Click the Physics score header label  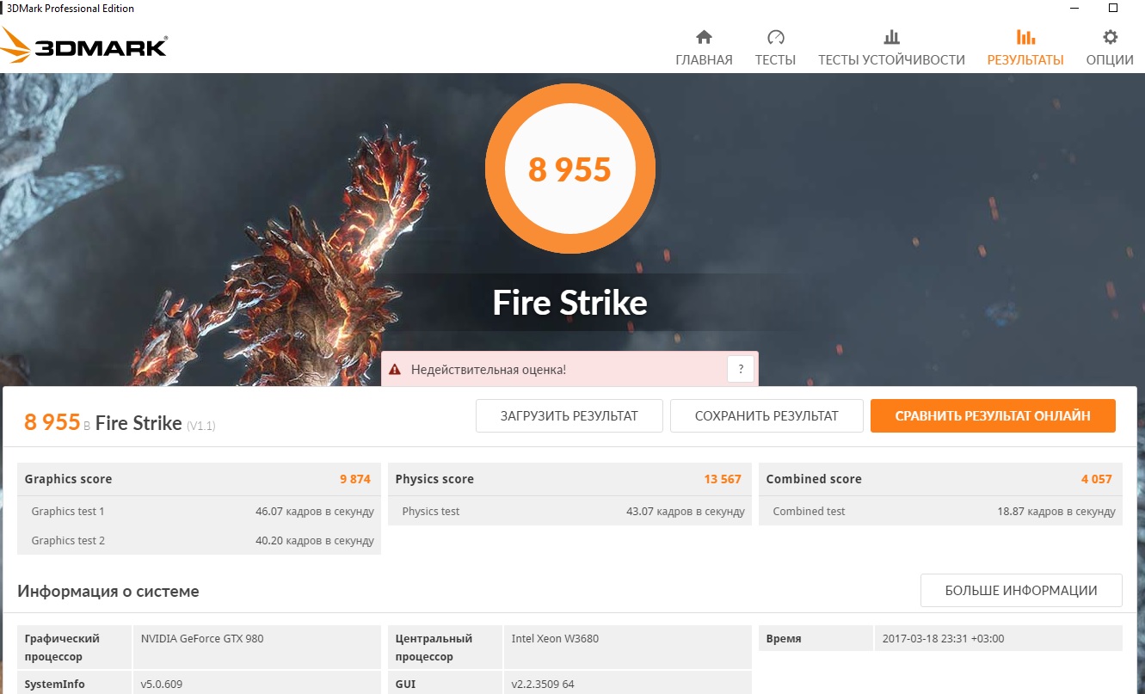click(434, 479)
